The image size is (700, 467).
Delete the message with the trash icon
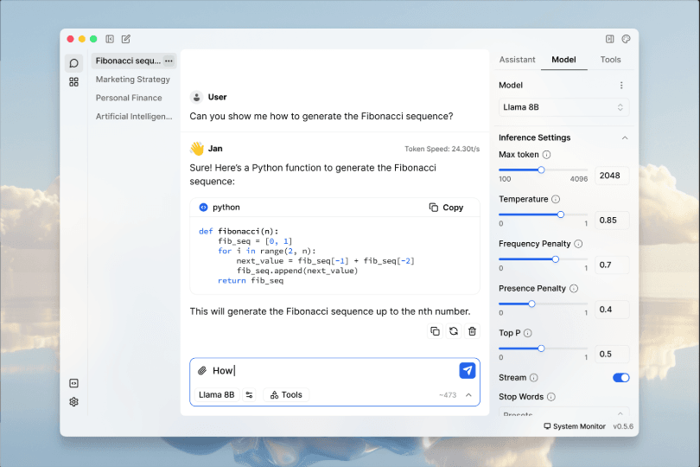pyautogui.click(x=472, y=331)
